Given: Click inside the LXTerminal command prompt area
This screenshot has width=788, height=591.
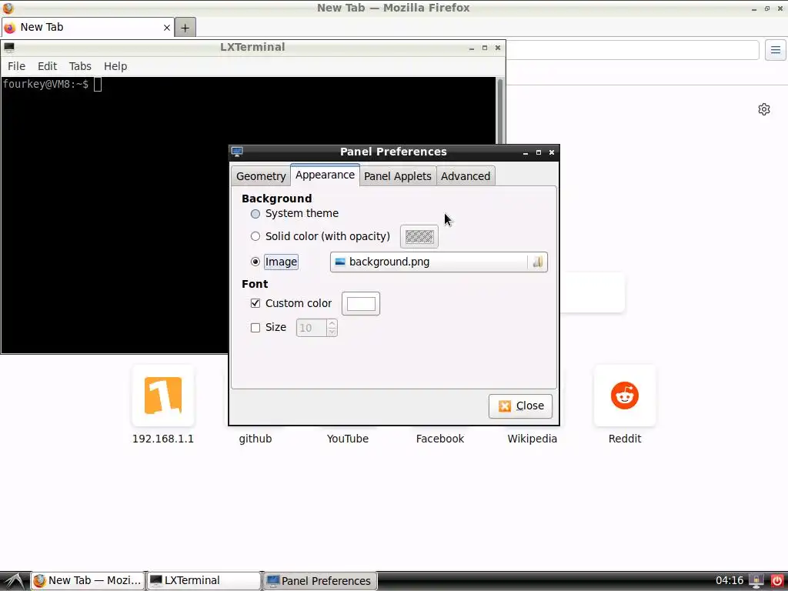Looking at the screenshot, I should coord(249,215).
